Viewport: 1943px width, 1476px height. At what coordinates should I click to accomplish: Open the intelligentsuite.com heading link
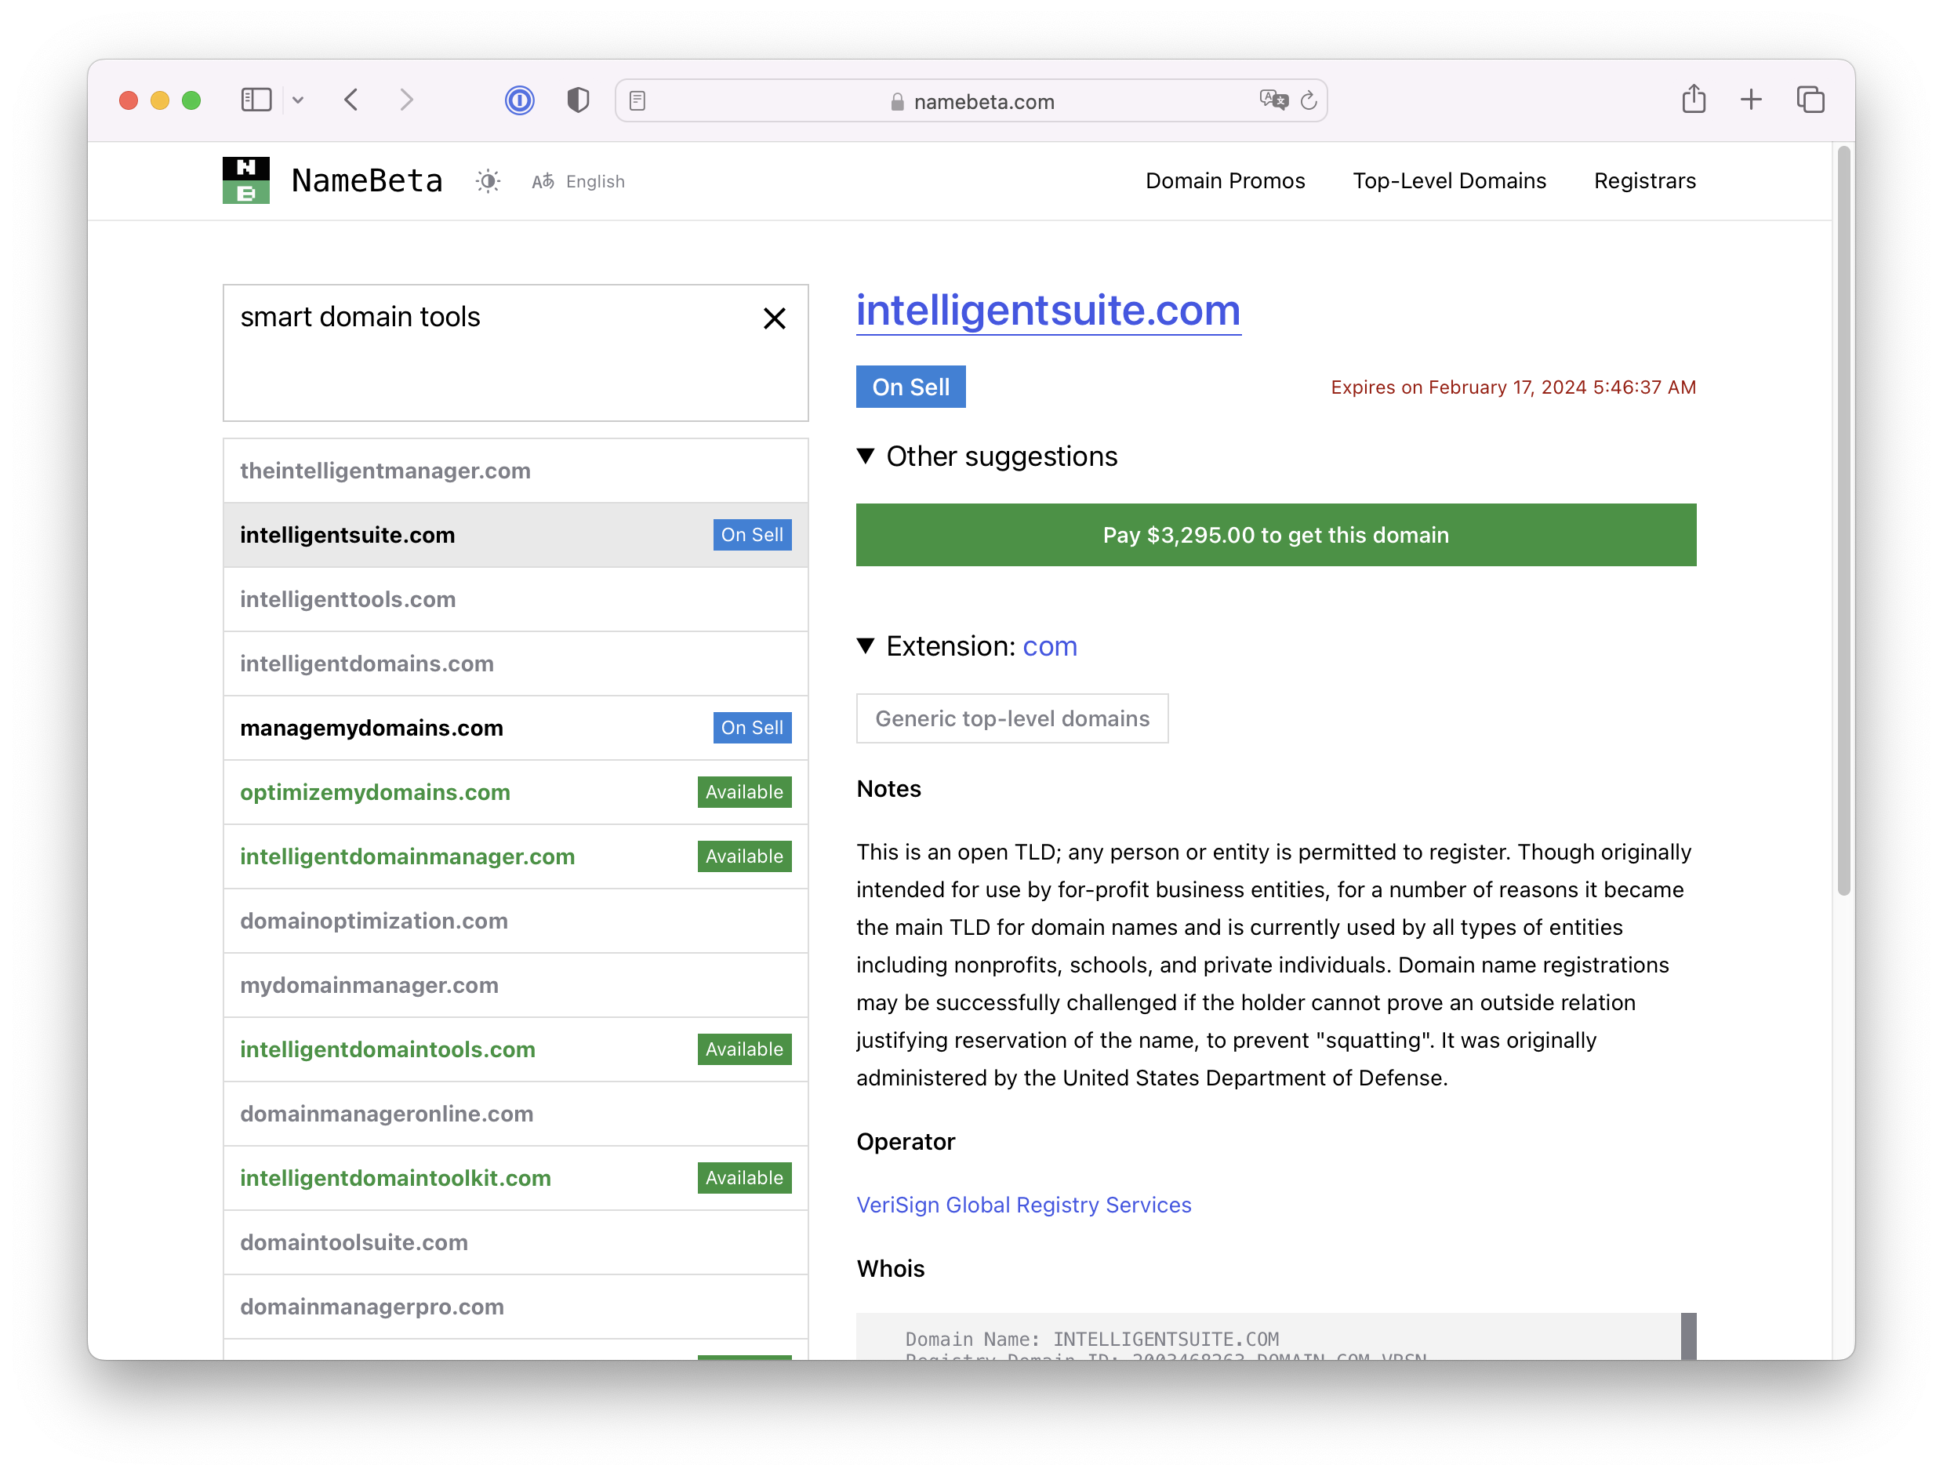pos(1048,311)
